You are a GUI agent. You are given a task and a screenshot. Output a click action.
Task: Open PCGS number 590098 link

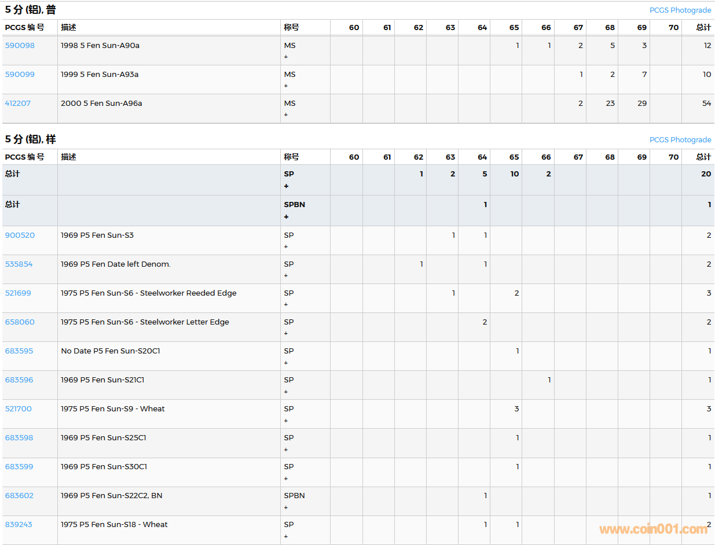point(20,45)
